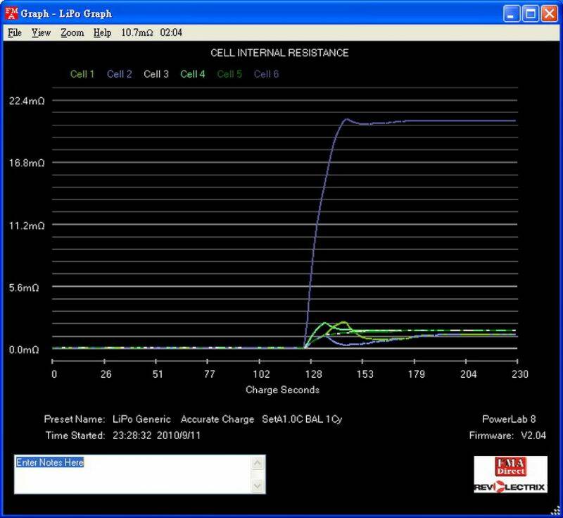Click the notes box scroll up arrow
The height and width of the screenshot is (518, 563).
click(x=258, y=462)
